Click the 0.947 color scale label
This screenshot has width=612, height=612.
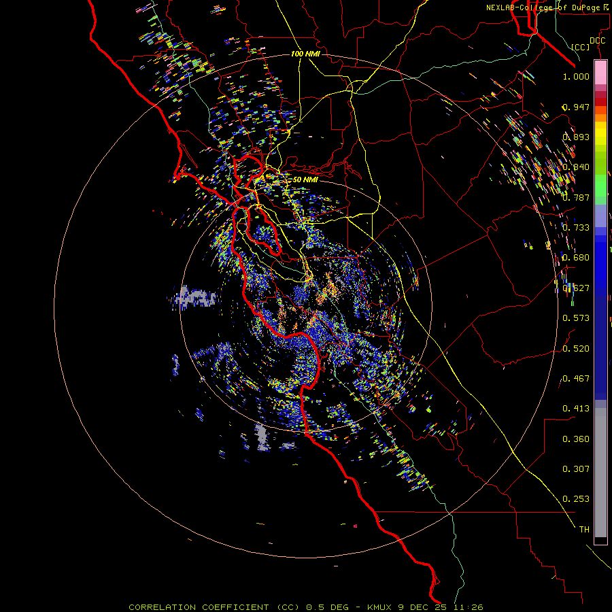(x=576, y=107)
